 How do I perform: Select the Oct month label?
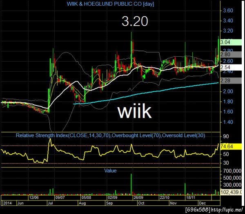pos(141,203)
